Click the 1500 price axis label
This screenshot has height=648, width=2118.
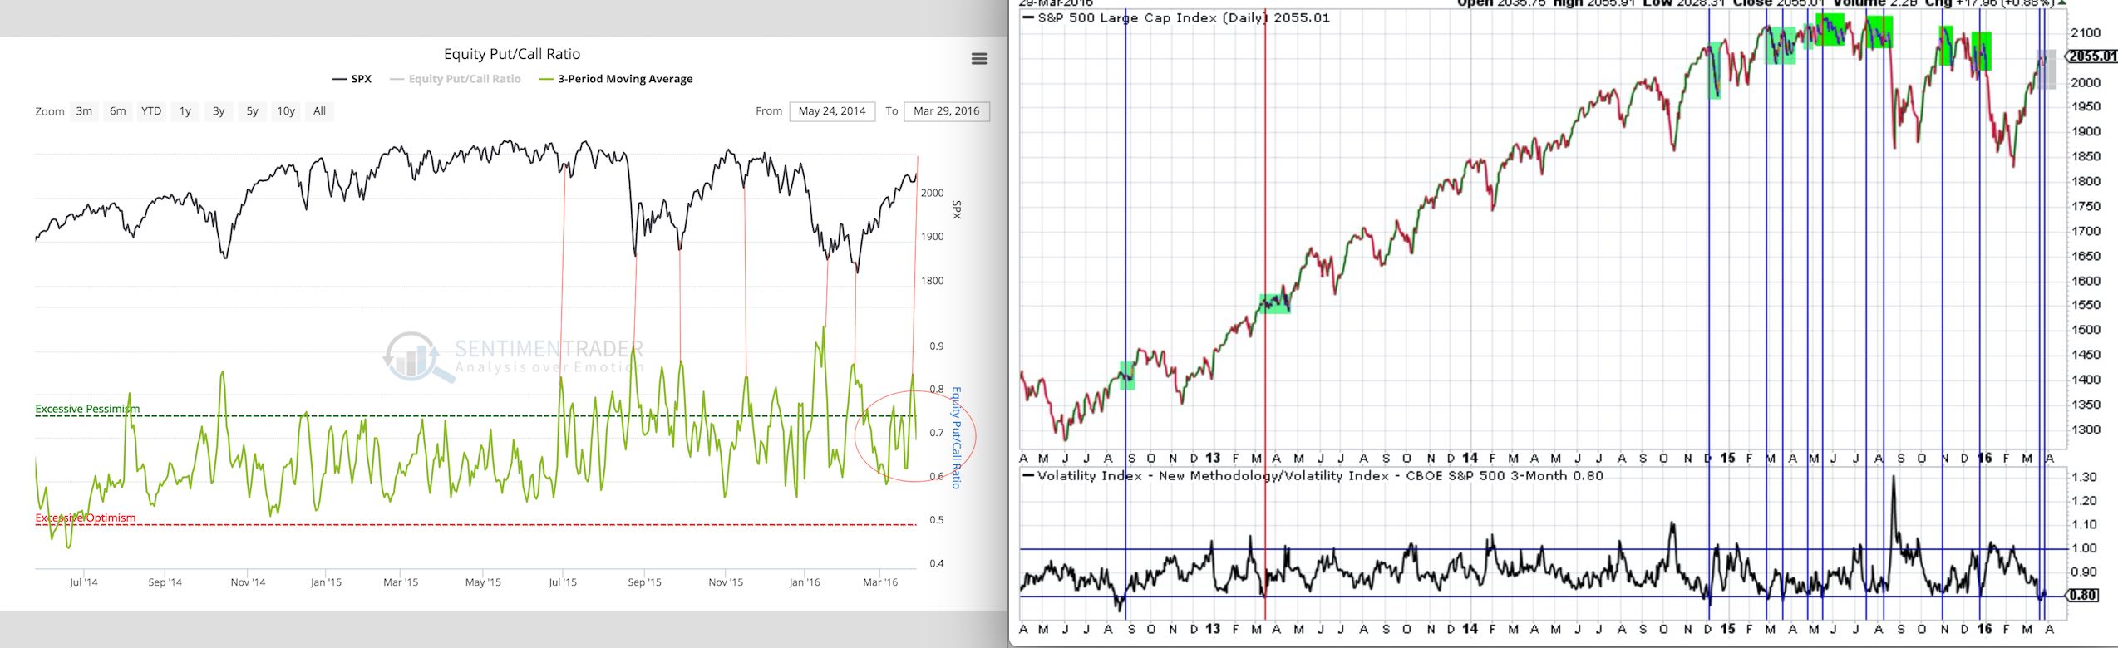click(2086, 330)
